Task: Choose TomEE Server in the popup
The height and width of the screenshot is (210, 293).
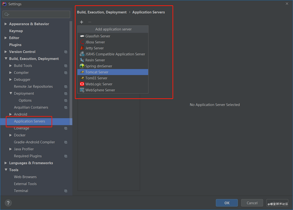Action: point(96,78)
